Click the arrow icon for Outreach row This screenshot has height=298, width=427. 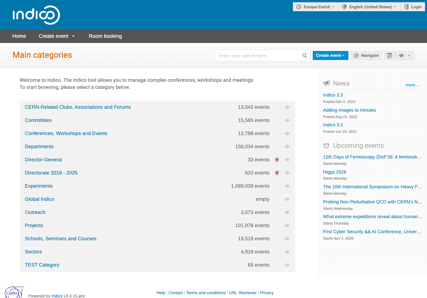pos(287,212)
